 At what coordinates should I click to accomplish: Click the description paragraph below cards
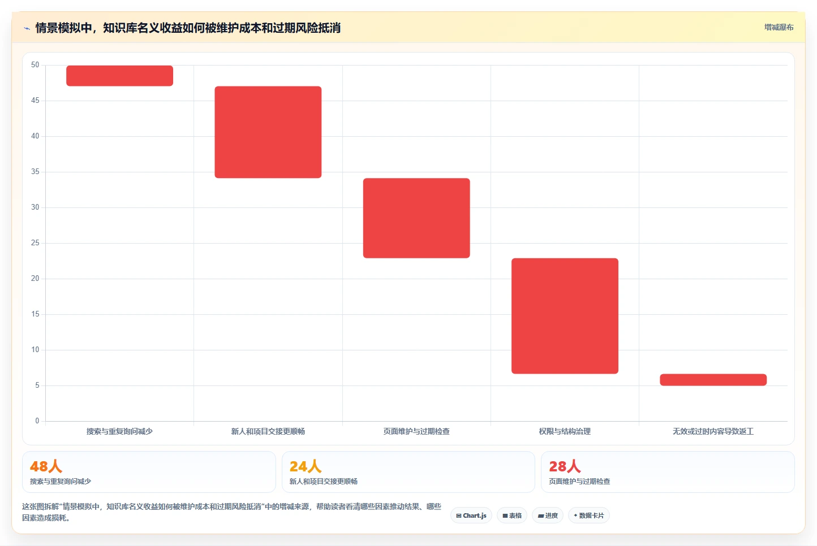(x=232, y=512)
